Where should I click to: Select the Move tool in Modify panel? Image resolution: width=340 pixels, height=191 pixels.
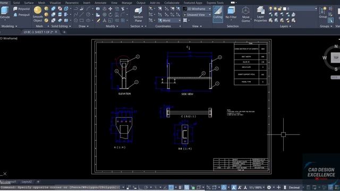tap(110, 9)
